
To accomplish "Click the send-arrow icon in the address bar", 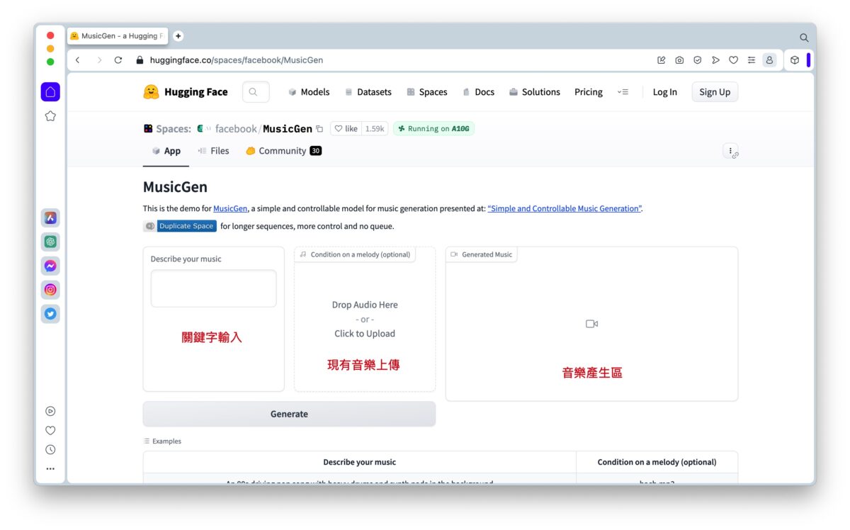I will 715,60.
